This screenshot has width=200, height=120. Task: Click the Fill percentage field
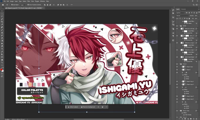196,19
